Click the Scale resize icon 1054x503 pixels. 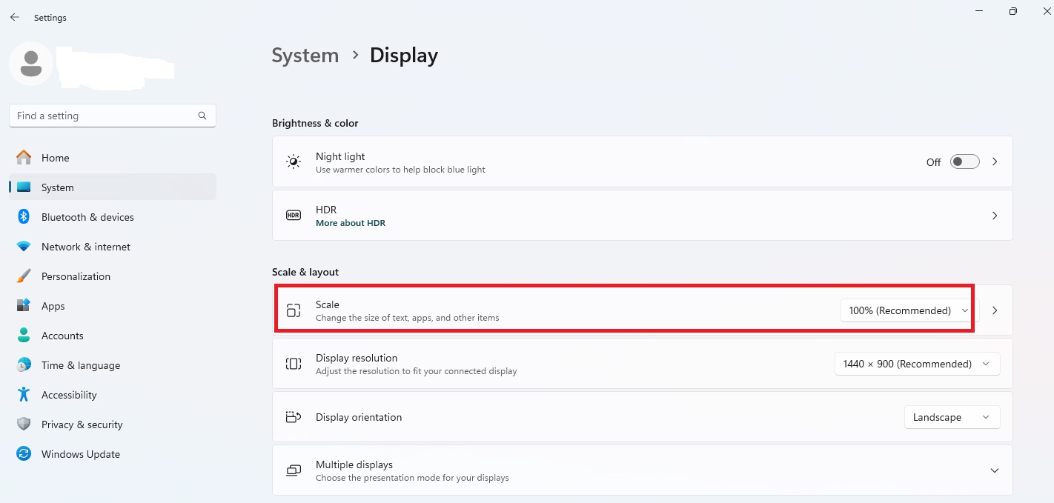(294, 310)
